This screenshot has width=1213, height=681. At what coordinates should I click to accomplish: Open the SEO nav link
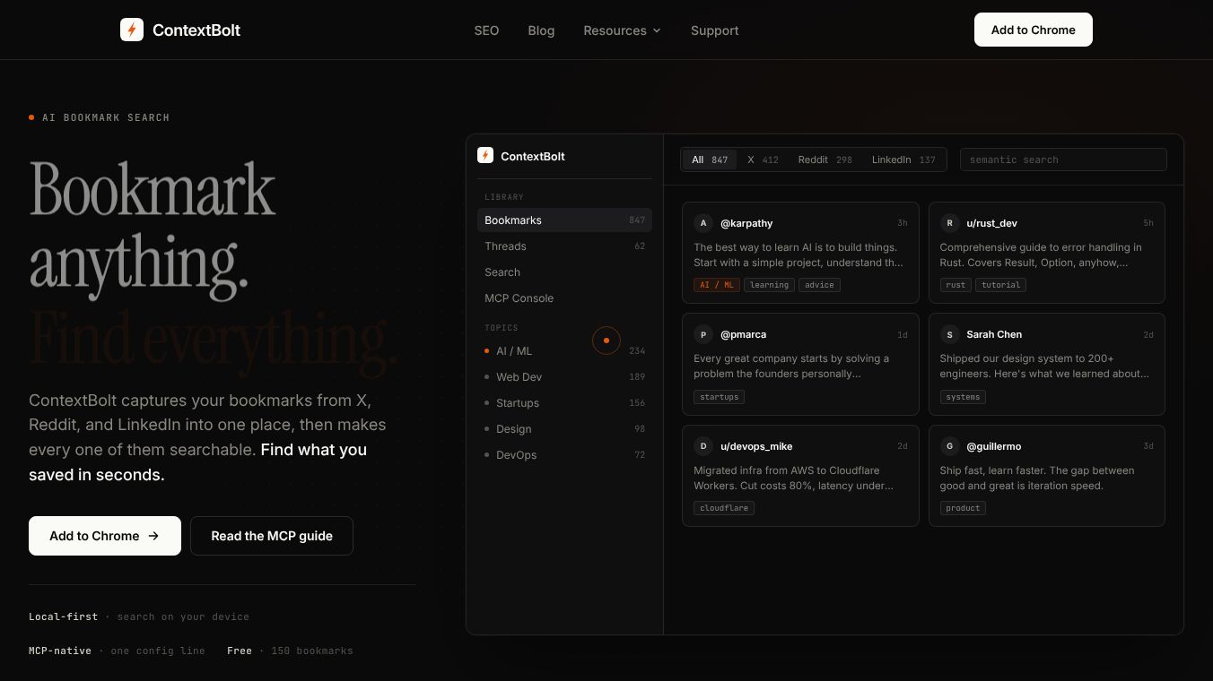pyautogui.click(x=486, y=30)
